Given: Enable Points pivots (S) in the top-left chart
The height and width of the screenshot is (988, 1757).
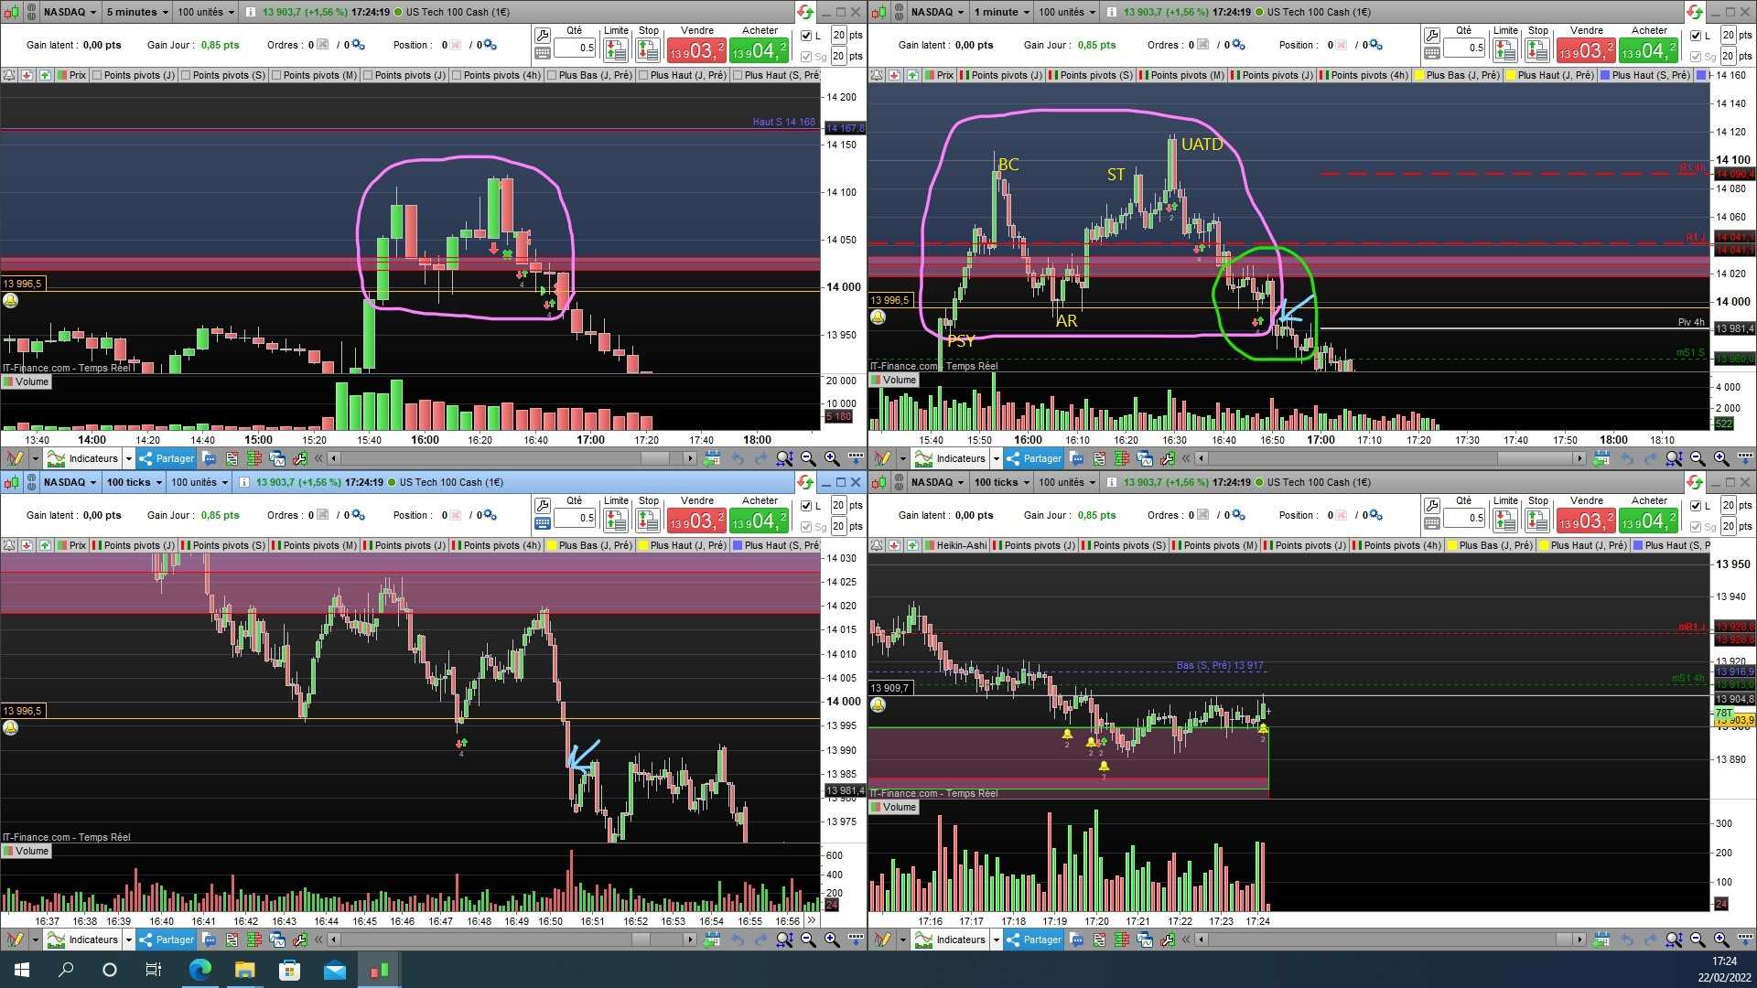Looking at the screenshot, I should point(186,75).
